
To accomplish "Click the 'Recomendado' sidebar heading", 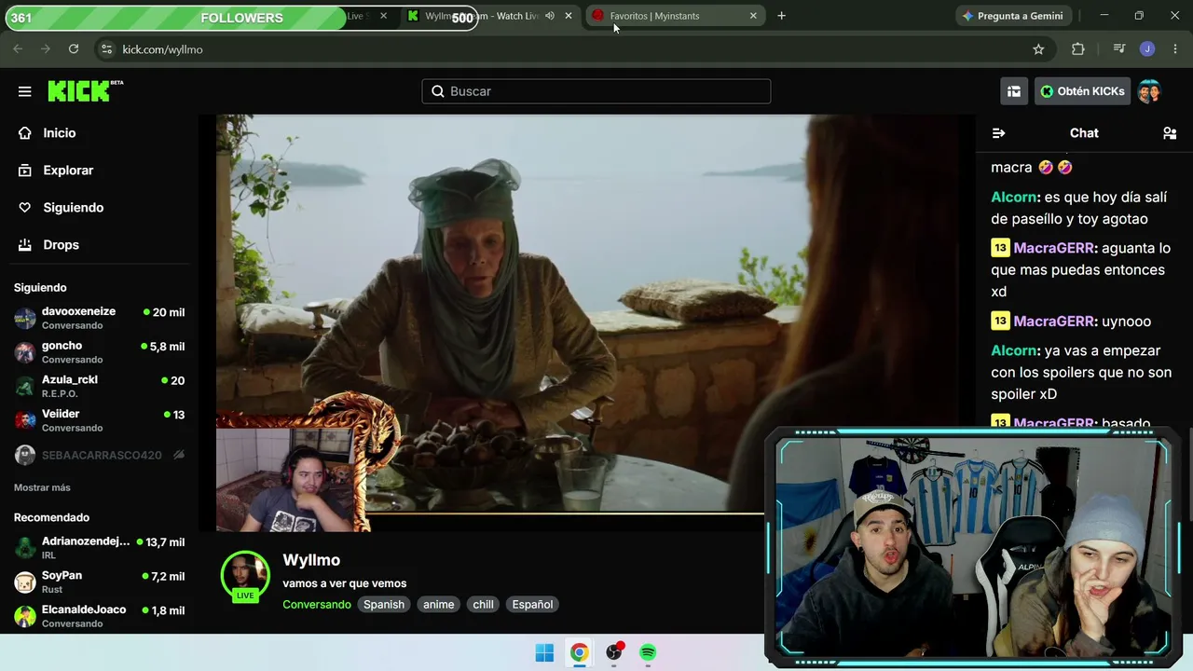I will pyautogui.click(x=51, y=517).
